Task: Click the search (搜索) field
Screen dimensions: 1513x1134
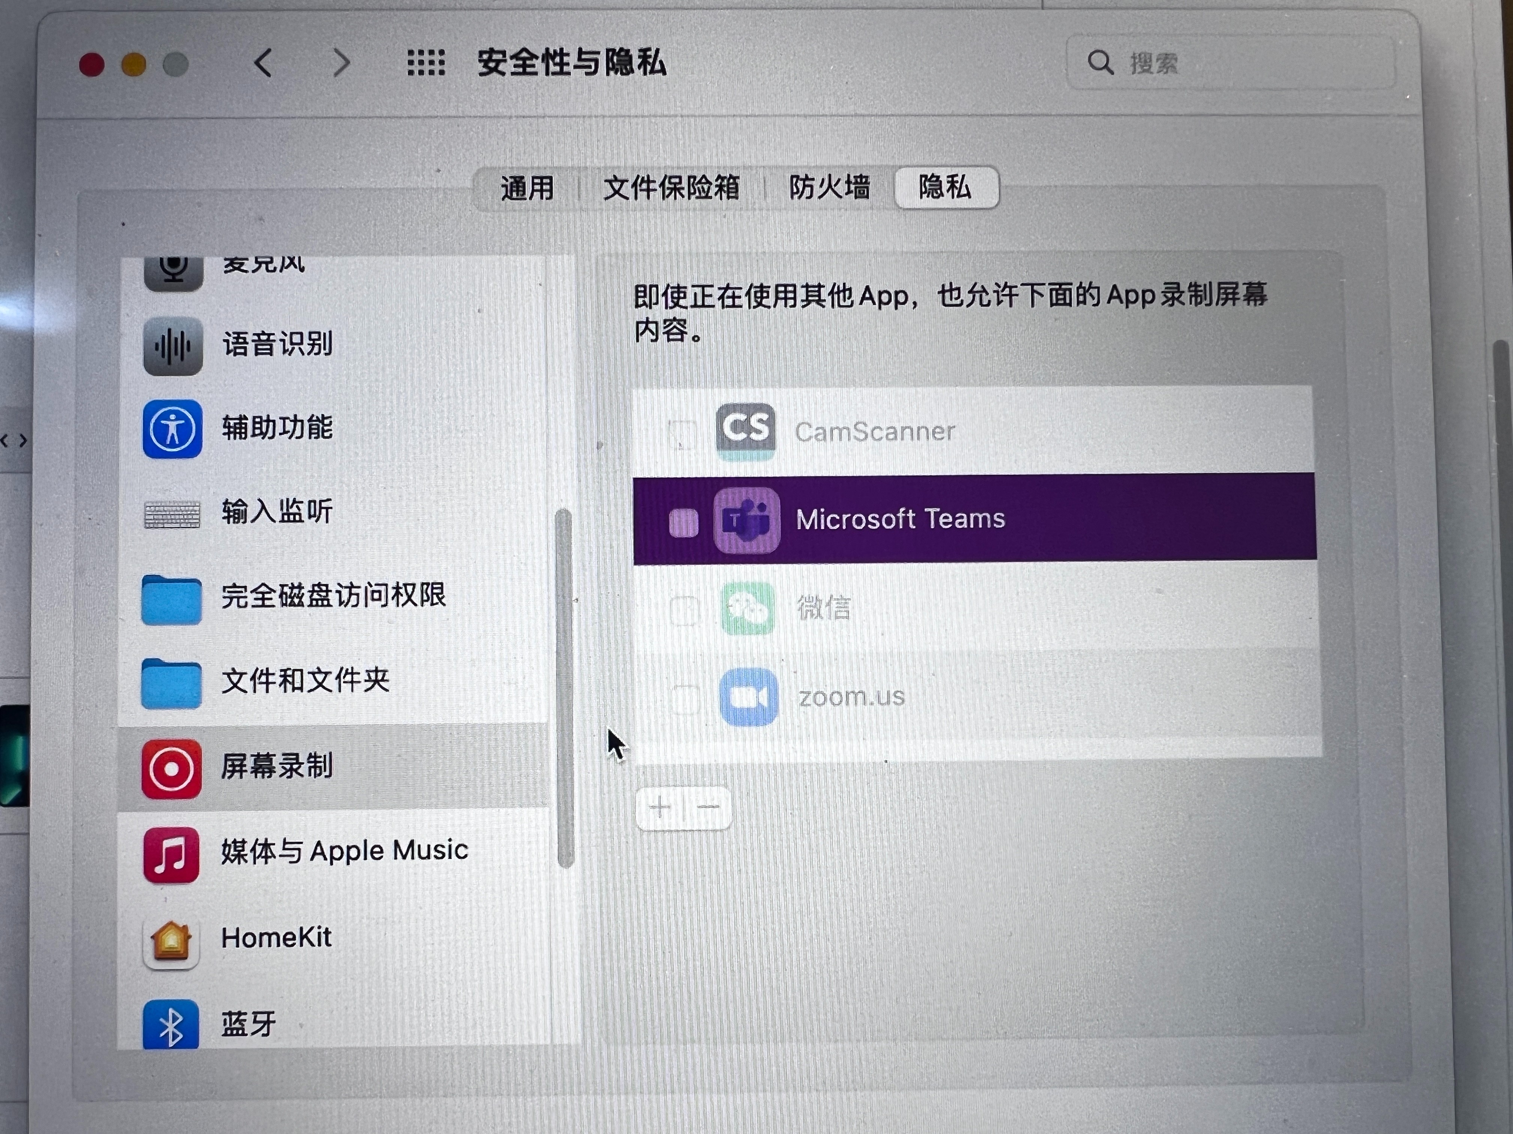Action: (1231, 64)
